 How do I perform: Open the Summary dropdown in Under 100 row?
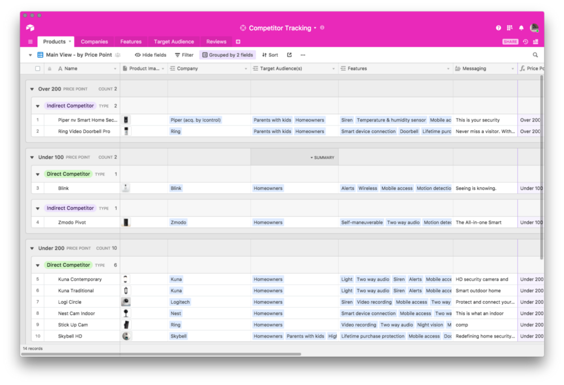322,158
